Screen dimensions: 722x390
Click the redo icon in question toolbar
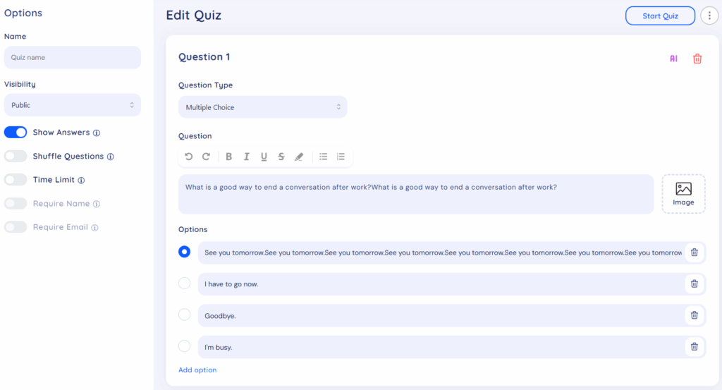point(206,157)
